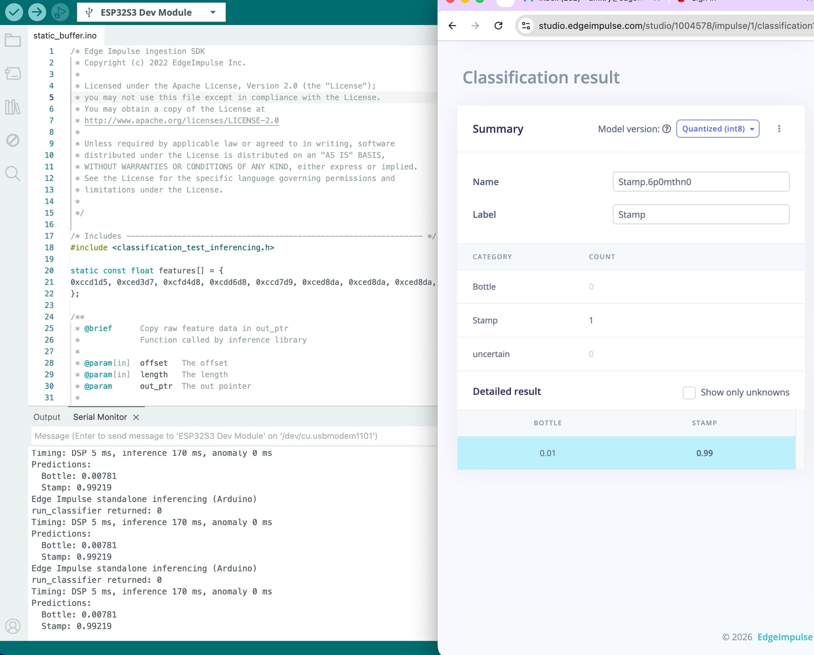This screenshot has height=655, width=814.
Task: Click the EdgeImpulse footer link
Action: pos(785,637)
